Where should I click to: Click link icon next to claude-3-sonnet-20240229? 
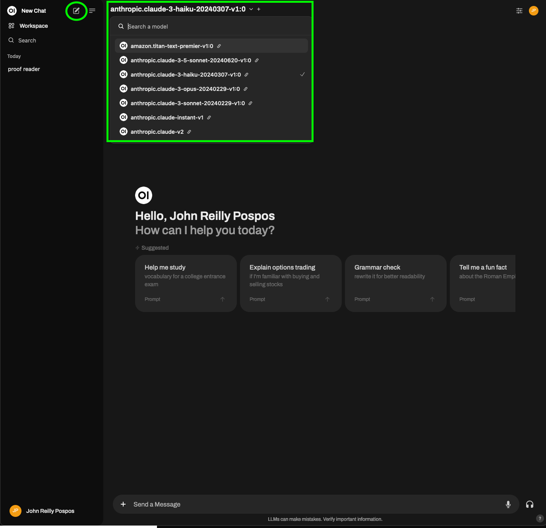click(250, 103)
